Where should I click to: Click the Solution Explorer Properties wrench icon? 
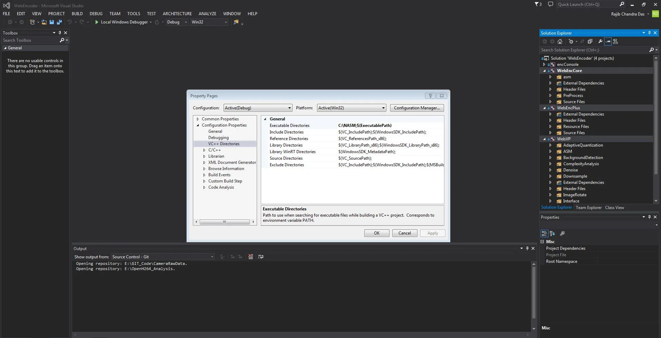(x=600, y=41)
